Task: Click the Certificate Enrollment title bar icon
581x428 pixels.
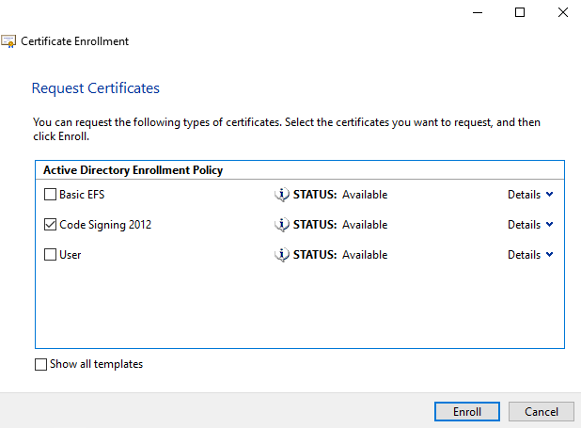Action: click(8, 41)
